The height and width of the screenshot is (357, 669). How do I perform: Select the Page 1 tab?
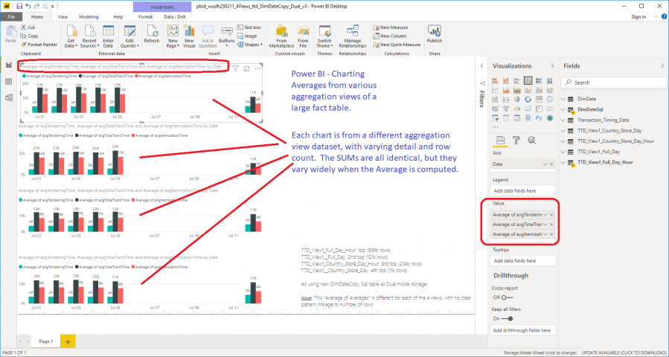coord(45,341)
